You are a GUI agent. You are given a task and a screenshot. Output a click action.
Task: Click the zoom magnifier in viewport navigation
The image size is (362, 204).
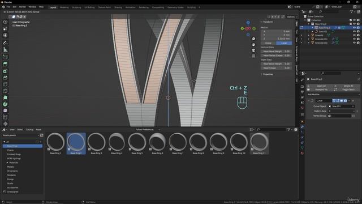[253, 39]
